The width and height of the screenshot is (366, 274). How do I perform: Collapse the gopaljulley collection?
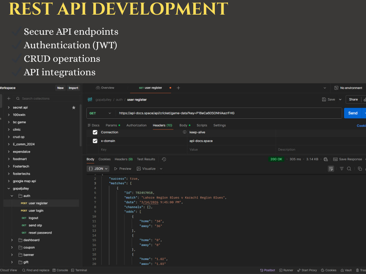[x=9, y=189]
